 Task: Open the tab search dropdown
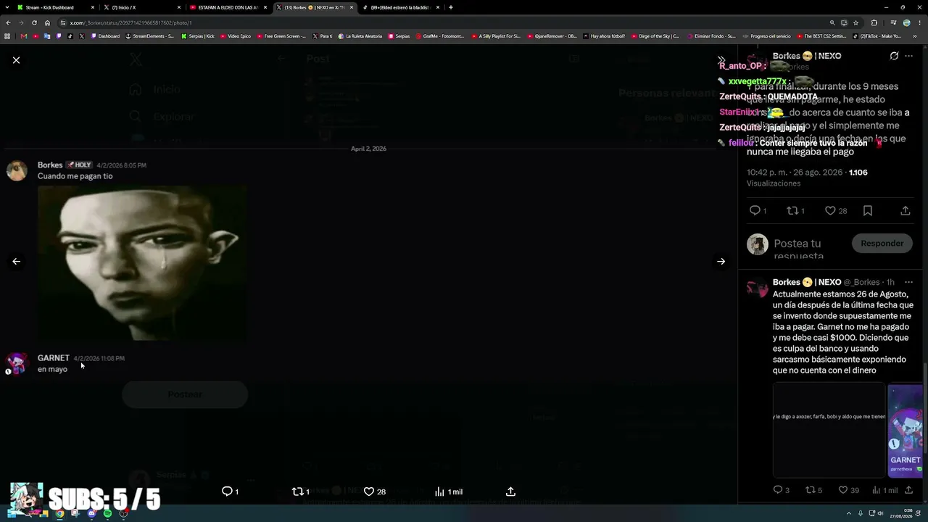pos(7,7)
